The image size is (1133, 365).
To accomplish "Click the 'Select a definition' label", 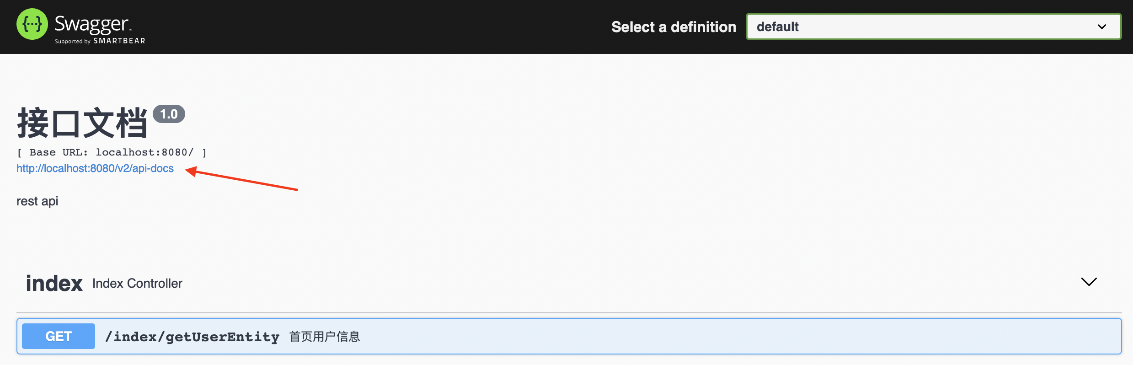I will click(673, 27).
